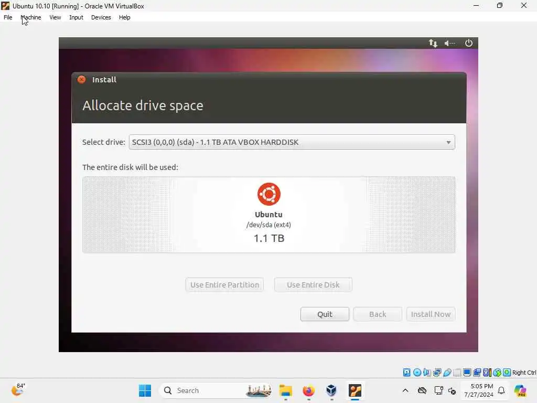Click the Right Ctrl host key label
Screen dimensions: 537x403
(x=524, y=373)
